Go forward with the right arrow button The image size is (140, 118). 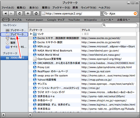11,13
